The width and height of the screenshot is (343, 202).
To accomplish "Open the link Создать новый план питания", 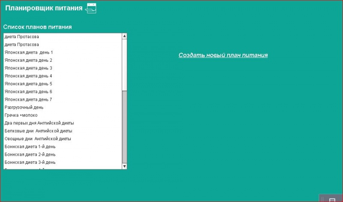I will pyautogui.click(x=223, y=55).
